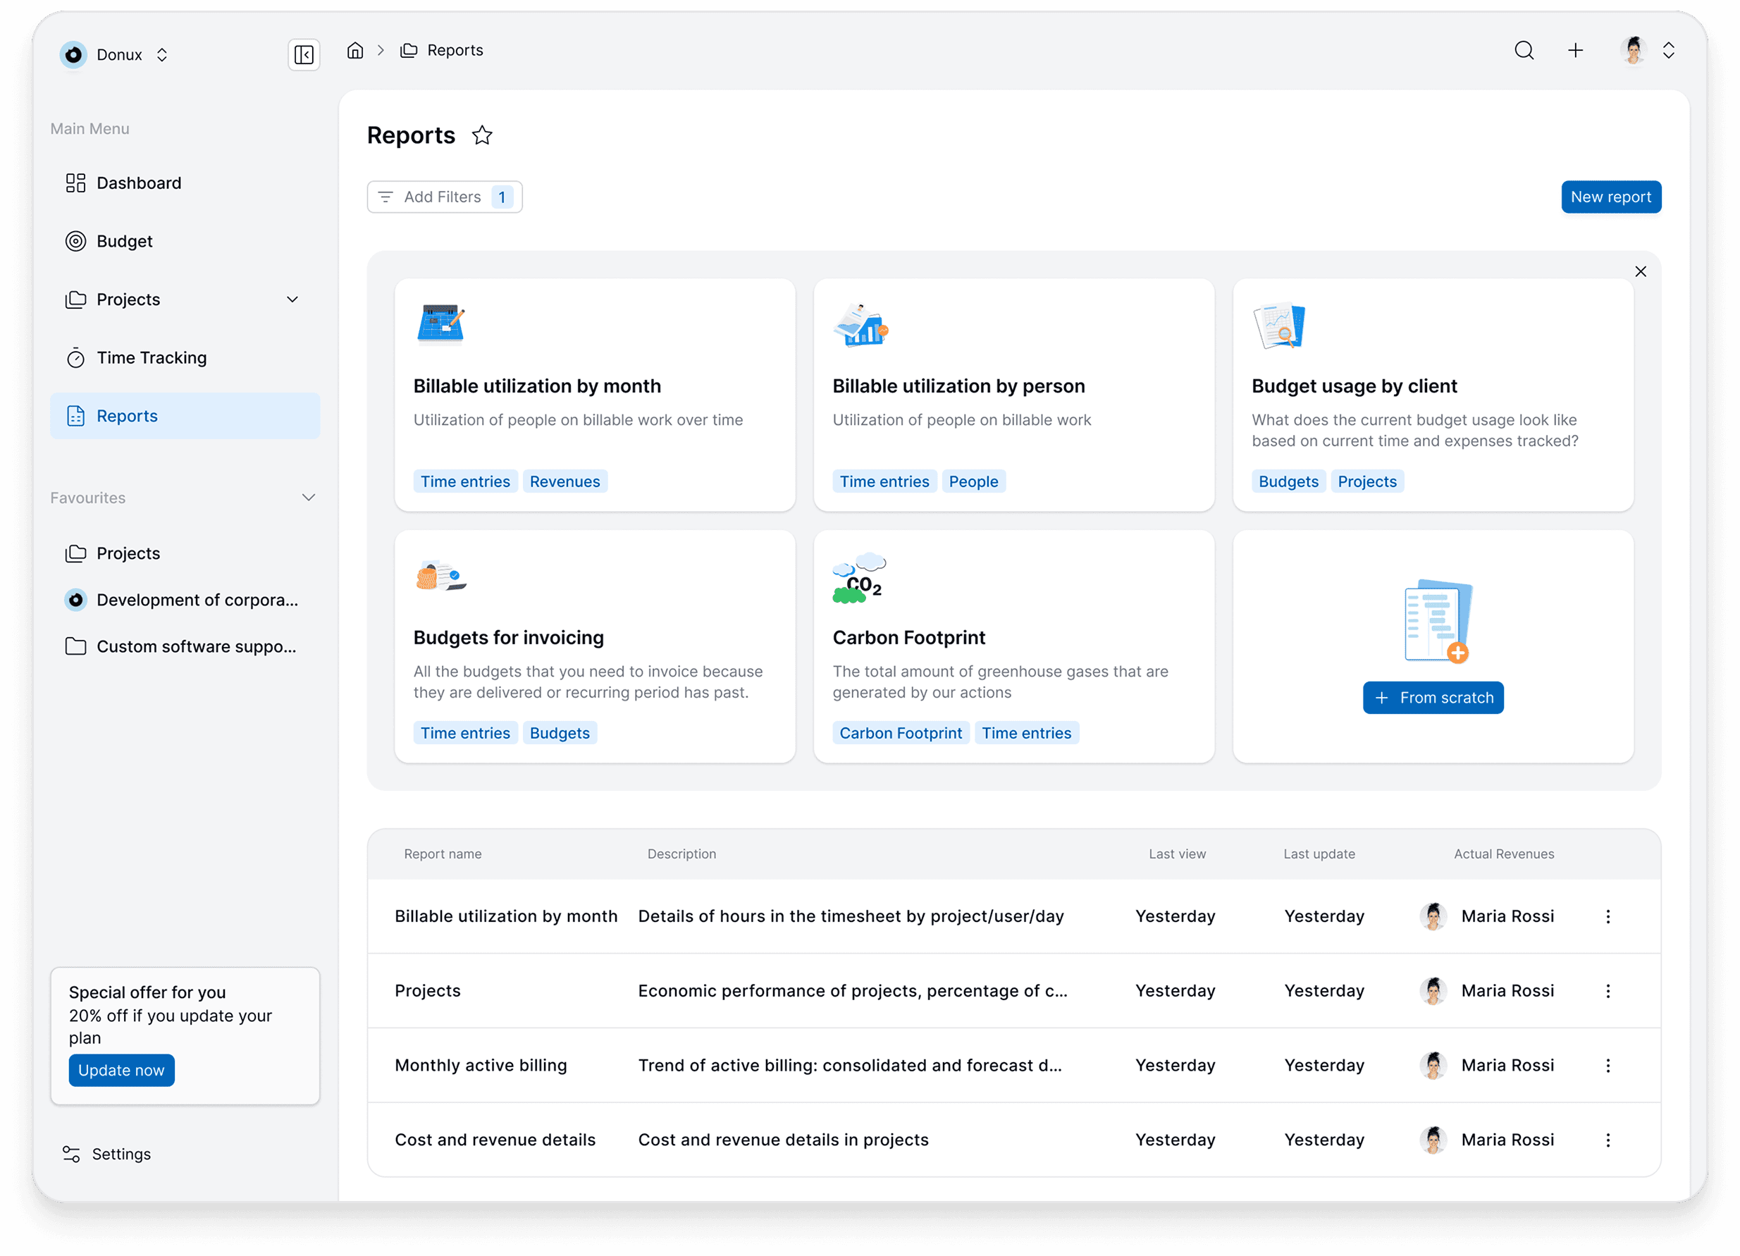Go to home via breadcrumb icon
1740x1256 pixels.
point(355,51)
